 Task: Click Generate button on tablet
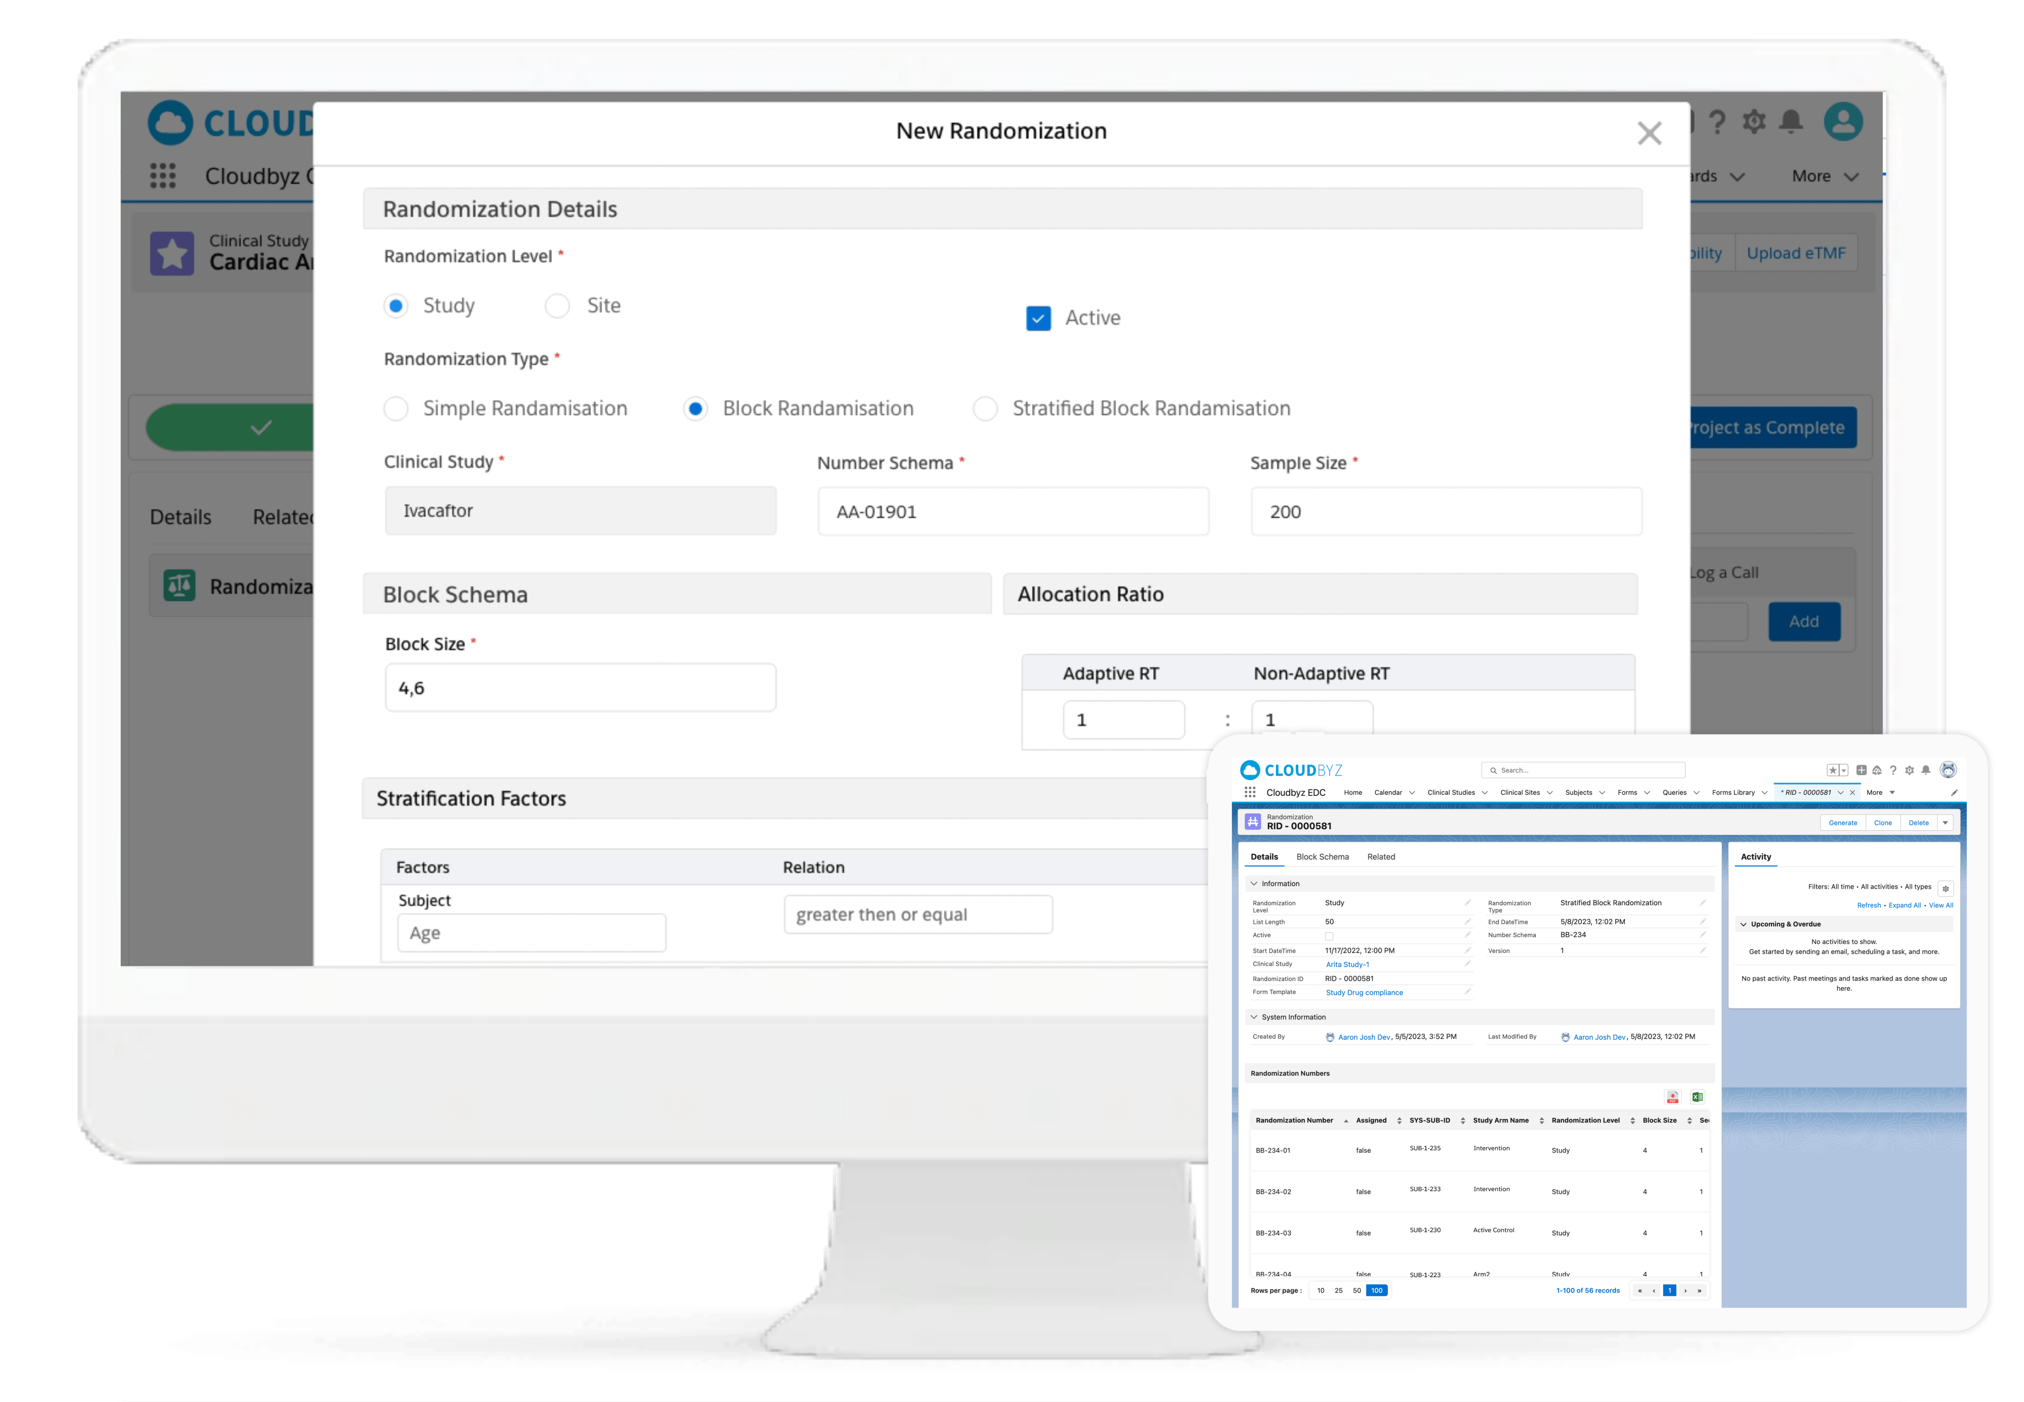(x=1842, y=823)
